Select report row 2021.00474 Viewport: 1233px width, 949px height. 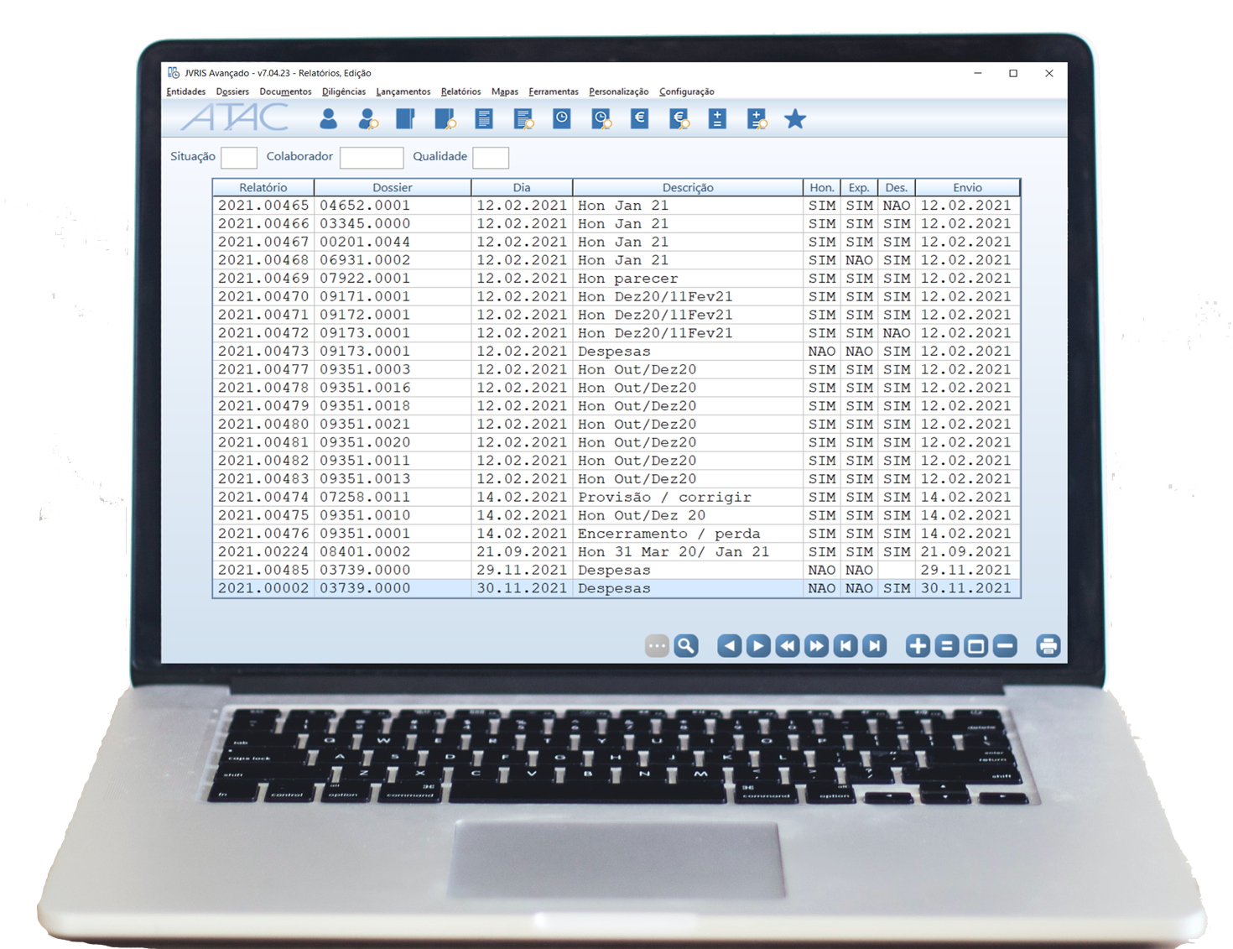(x=616, y=497)
